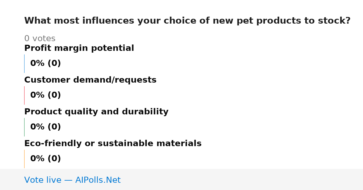The width and height of the screenshot is (363, 190).
Task: Choose the Customer demand/requests option
Action: pyautogui.click(x=90, y=80)
